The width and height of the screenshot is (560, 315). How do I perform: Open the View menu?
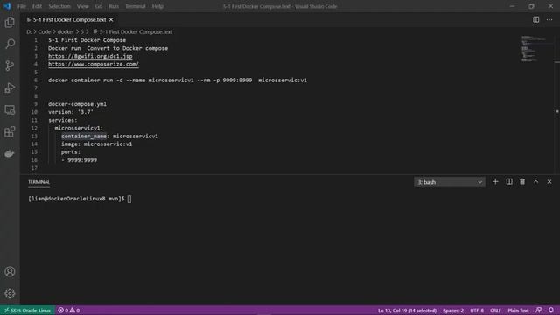click(83, 6)
